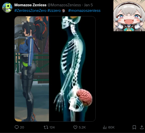Click the retweet arrows icon
This screenshot has height=133, width=145.
(46, 127)
